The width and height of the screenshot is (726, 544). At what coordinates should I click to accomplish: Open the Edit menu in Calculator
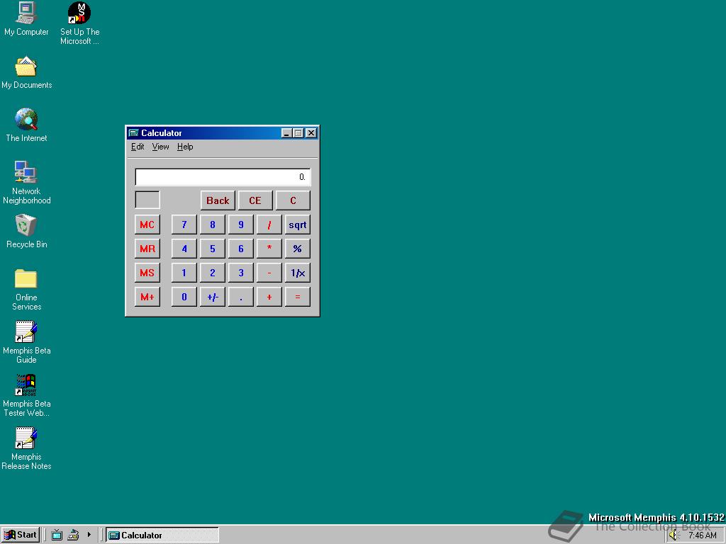pos(138,147)
